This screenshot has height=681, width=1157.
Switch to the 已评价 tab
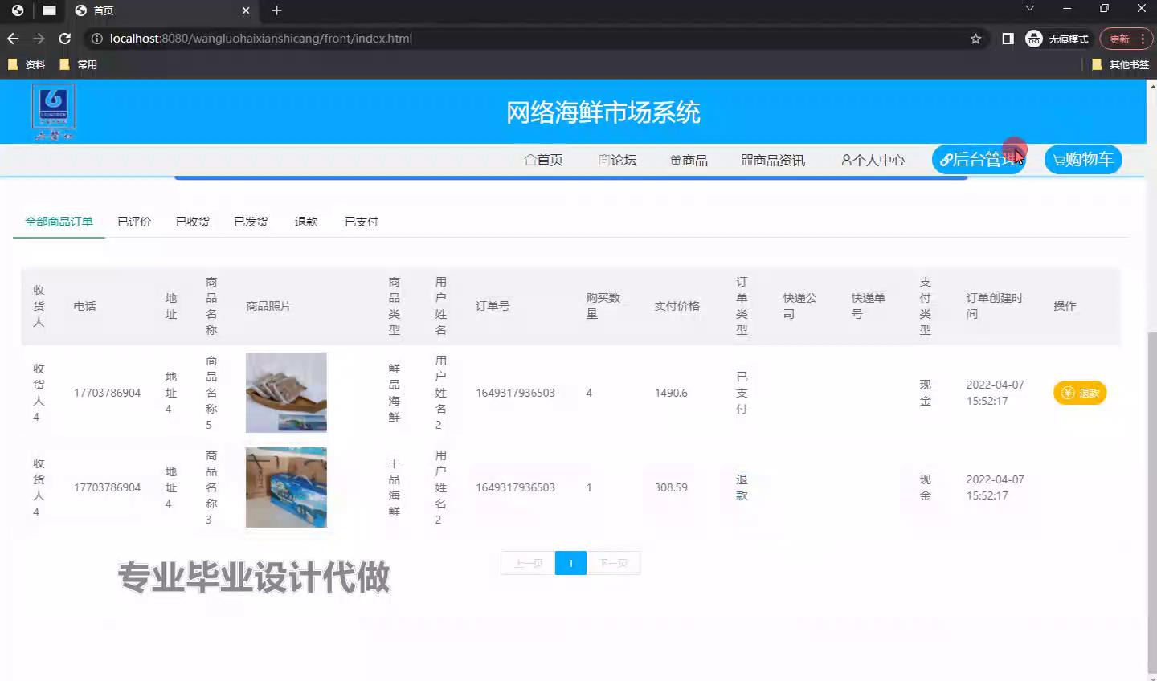(x=134, y=222)
